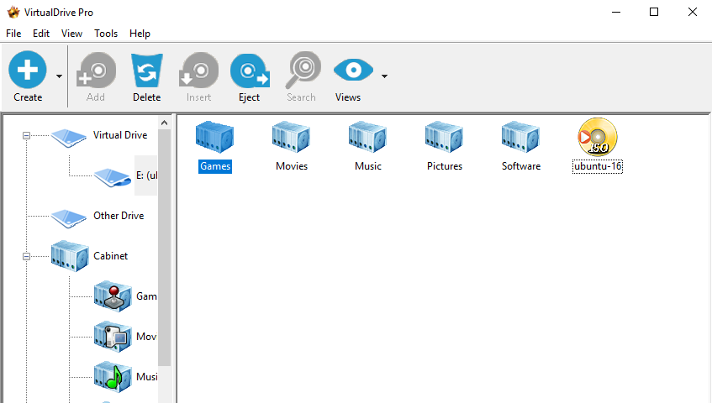Open the Help menu
The image size is (712, 403).
pos(140,34)
